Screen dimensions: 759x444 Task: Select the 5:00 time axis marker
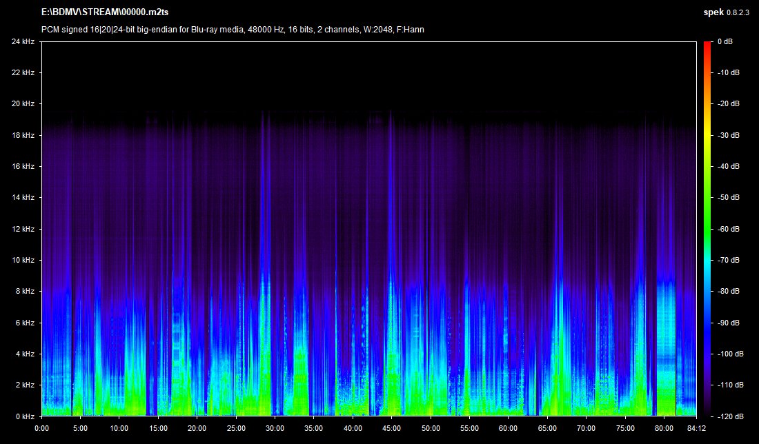pos(80,427)
